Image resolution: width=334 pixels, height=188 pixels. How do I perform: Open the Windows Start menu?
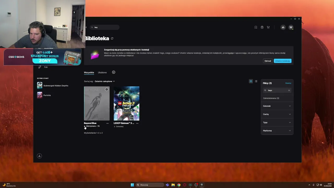pos(132,185)
